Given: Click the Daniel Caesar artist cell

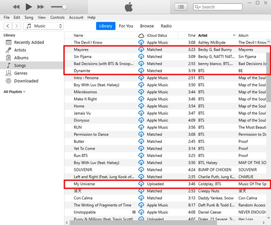Looking at the screenshot, I should (209, 212).
